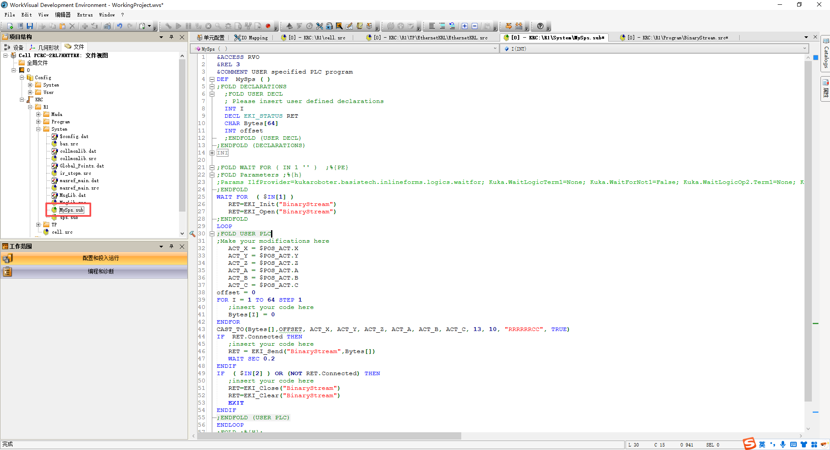This screenshot has height=450, width=830.
Task: Expand the INI fold at line 14
Action: pyautogui.click(x=212, y=153)
